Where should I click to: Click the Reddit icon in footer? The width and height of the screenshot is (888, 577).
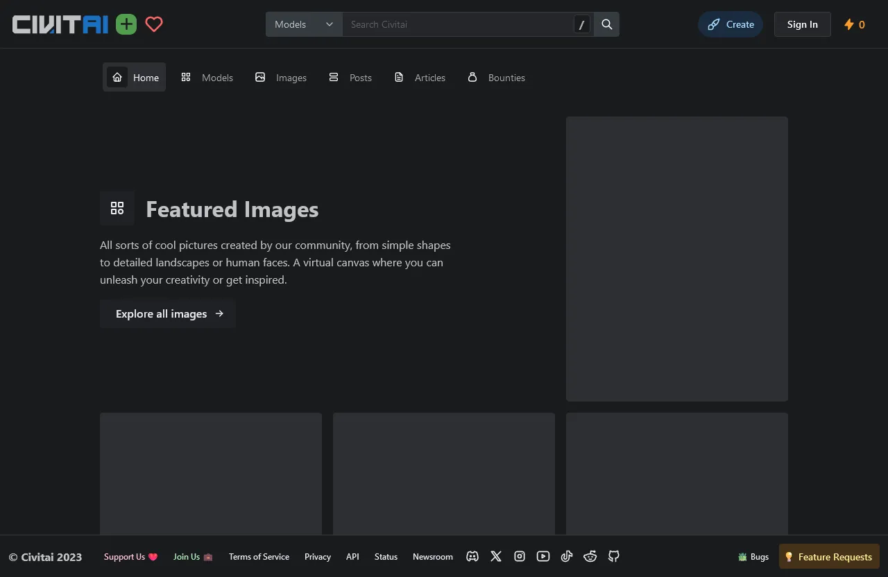590,556
